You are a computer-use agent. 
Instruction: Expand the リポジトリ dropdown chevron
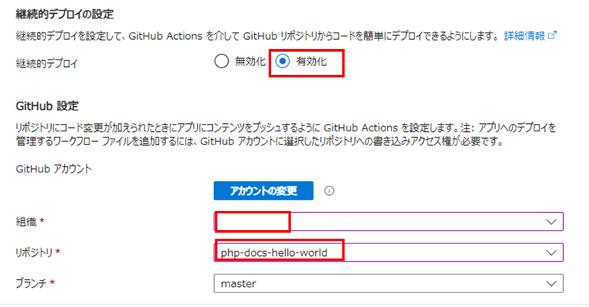click(x=550, y=253)
